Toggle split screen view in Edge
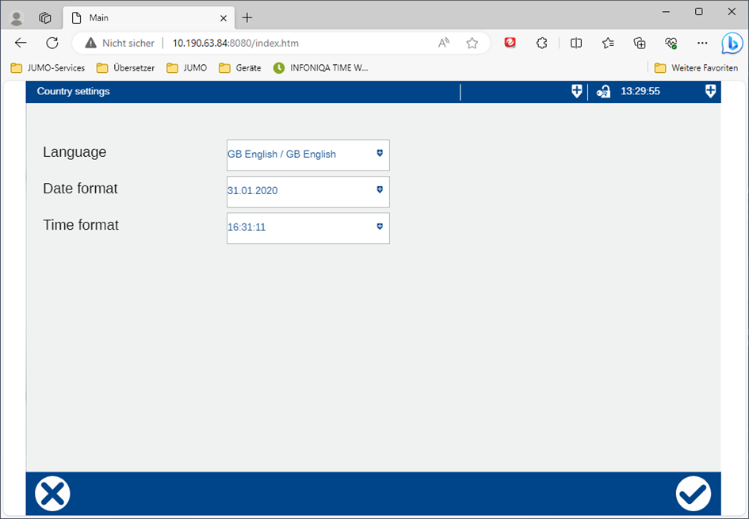This screenshot has width=749, height=519. (576, 43)
